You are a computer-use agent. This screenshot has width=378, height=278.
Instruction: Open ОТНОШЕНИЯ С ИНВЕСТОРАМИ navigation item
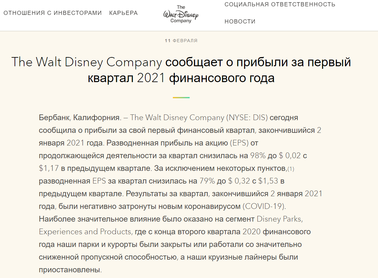(x=52, y=13)
